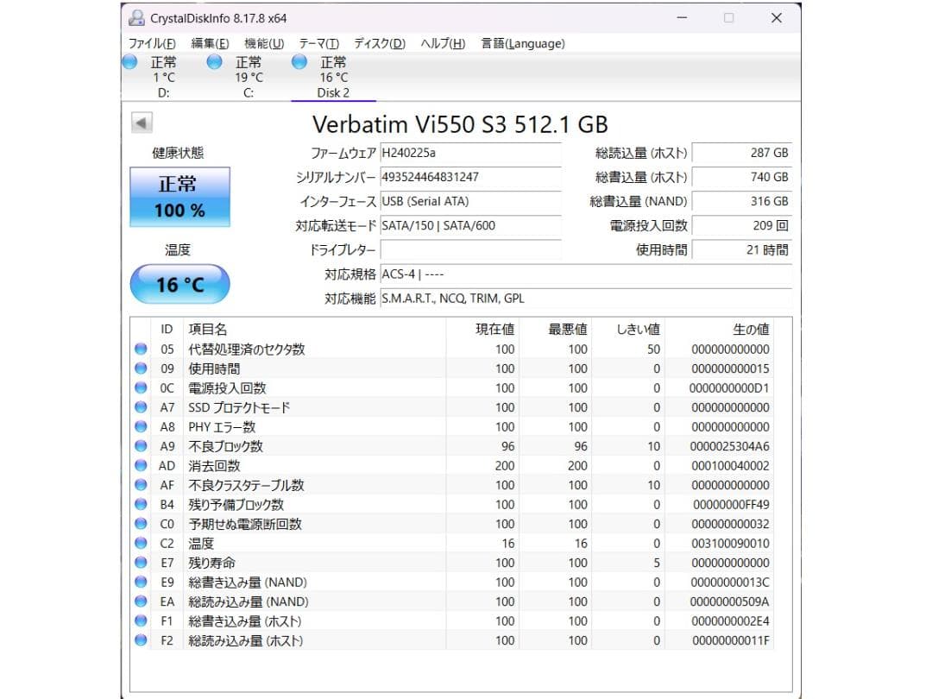Image resolution: width=932 pixels, height=699 pixels.
Task: Click status orb of attribute E7 row
Action: [141, 563]
